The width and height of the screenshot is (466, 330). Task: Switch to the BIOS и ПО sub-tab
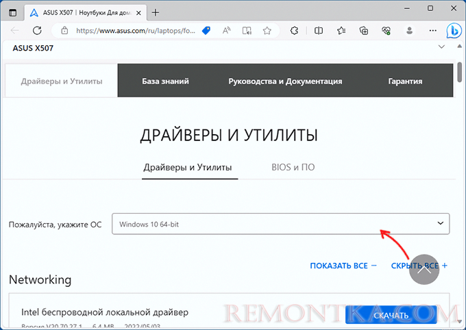[x=293, y=168]
